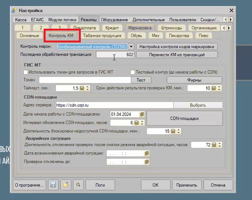Select mode tab 1
This screenshot has height=200, width=252.
(23, 28)
